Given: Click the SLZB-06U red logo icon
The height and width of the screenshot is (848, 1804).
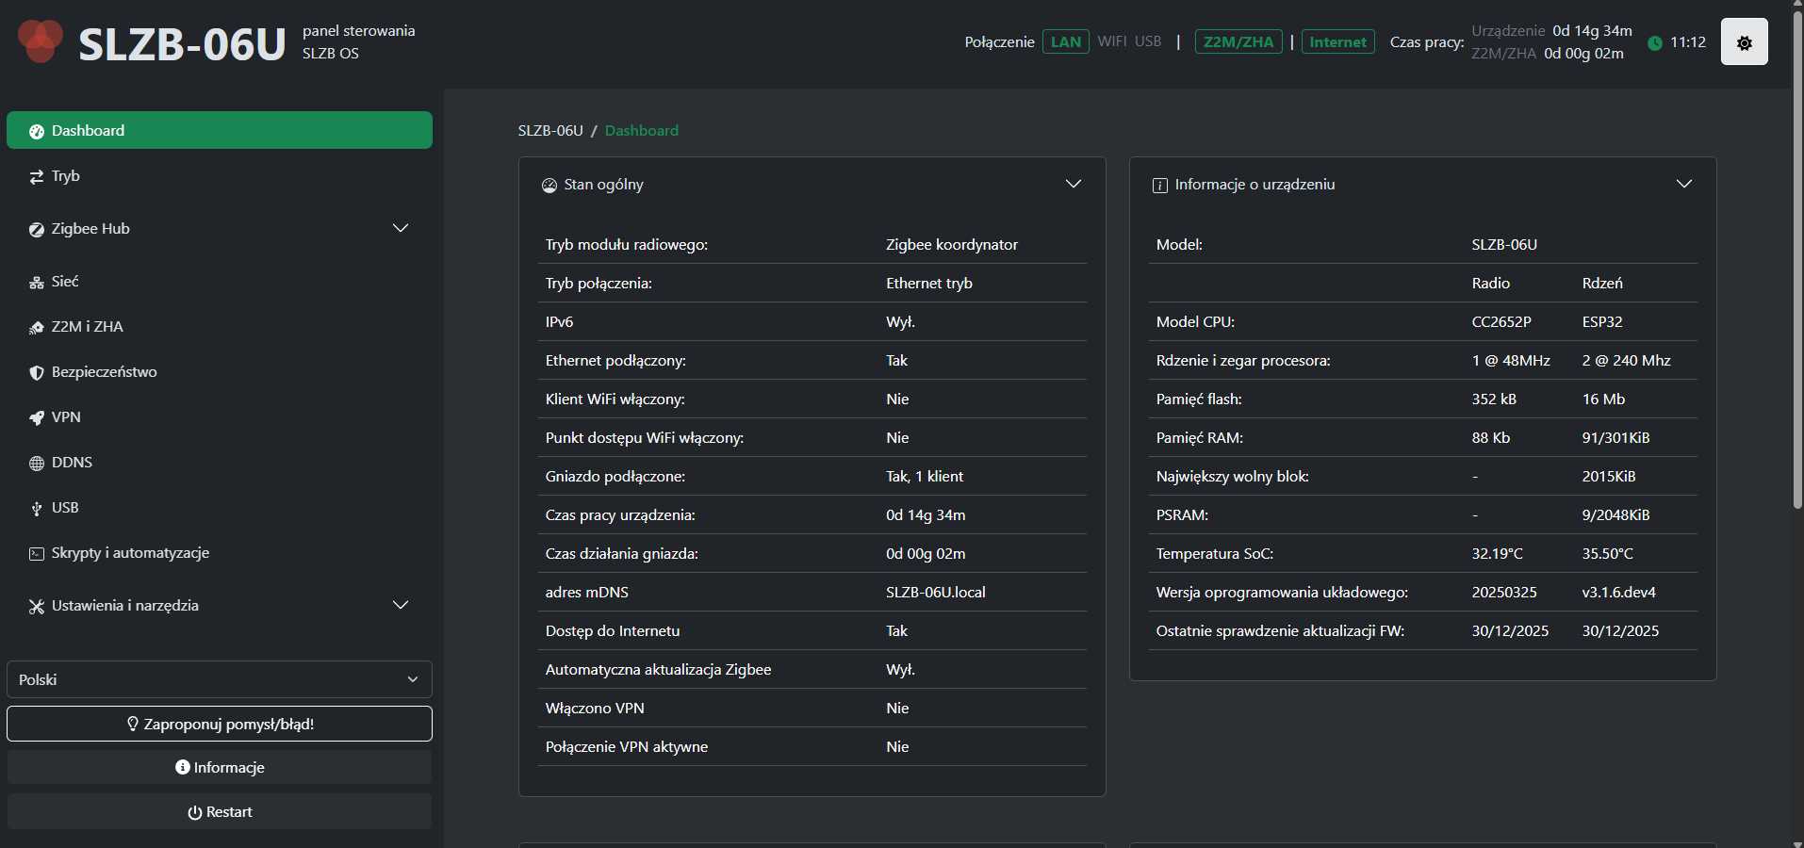Looking at the screenshot, I should point(41,41).
